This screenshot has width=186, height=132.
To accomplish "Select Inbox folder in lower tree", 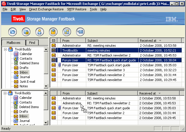I will pyautogui.click(x=23, y=116).
